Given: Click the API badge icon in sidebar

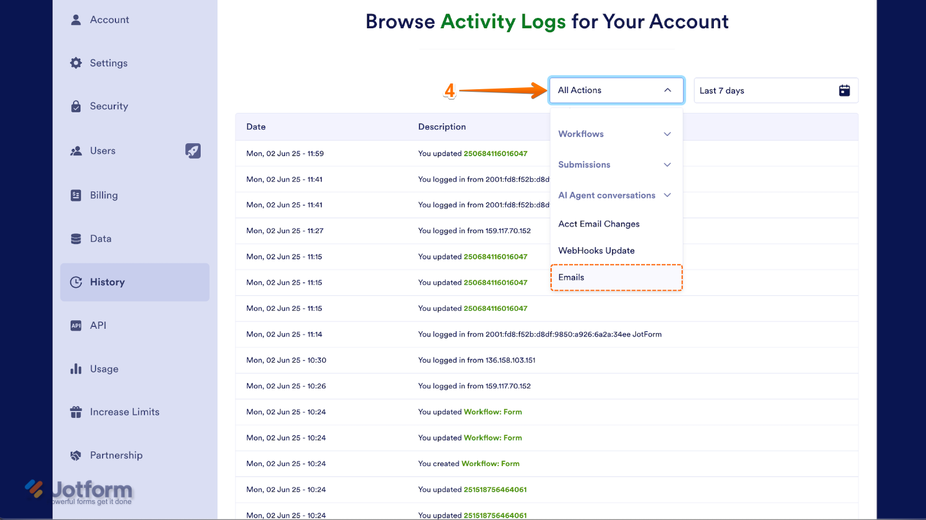Looking at the screenshot, I should click(x=77, y=325).
